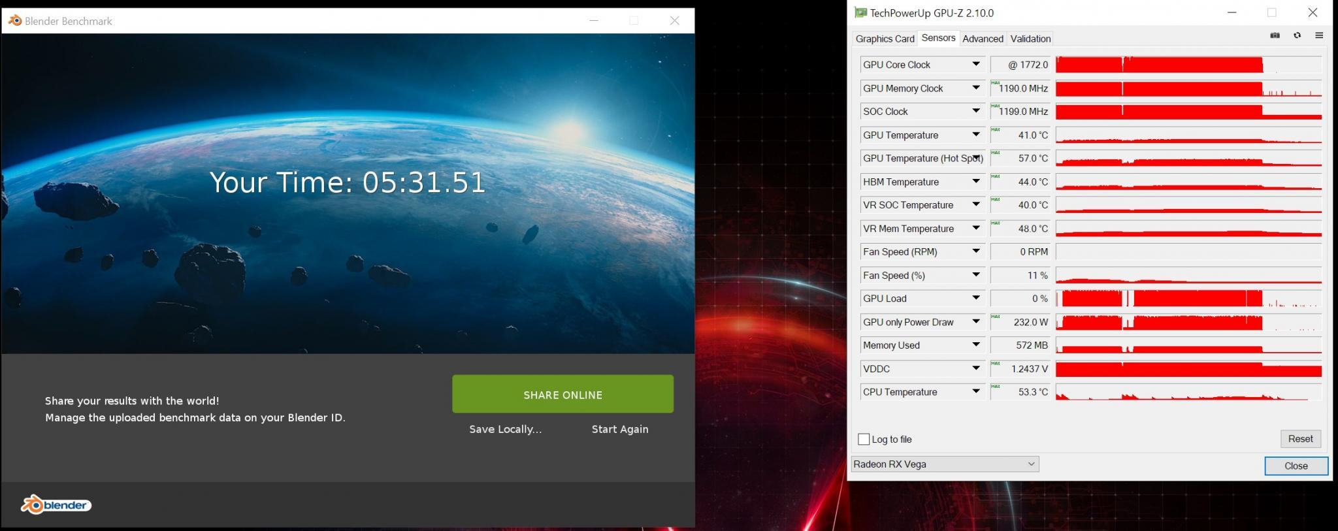Viewport: 1338px width, 531px height.
Task: Open VR SOC Temperature sensor dropdown
Action: pyautogui.click(x=975, y=204)
